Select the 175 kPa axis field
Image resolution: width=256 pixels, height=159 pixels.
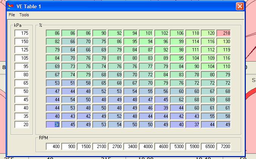(x=22, y=33)
